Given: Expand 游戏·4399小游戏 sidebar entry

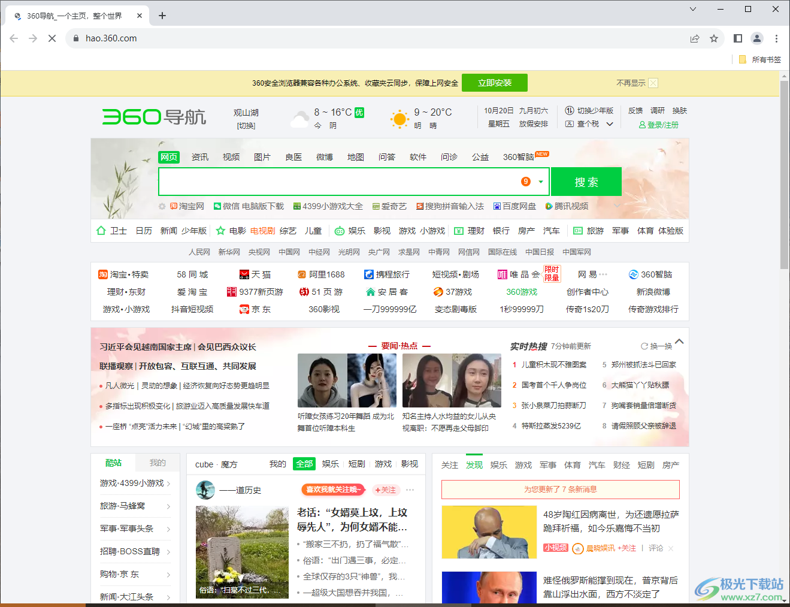Looking at the screenshot, I should [168, 484].
